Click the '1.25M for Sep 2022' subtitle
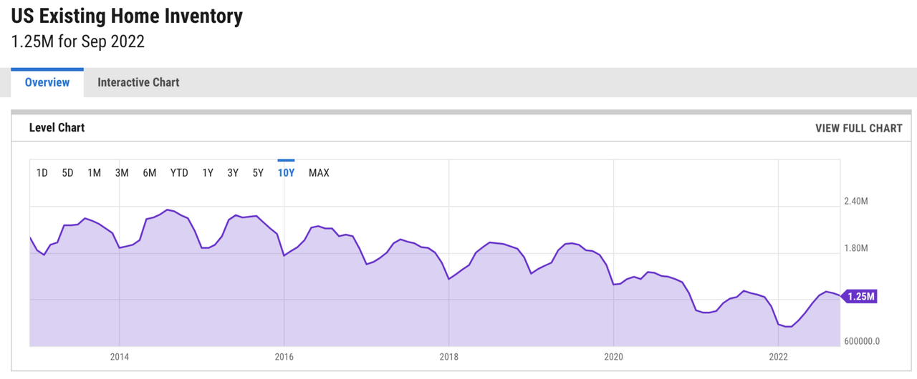The height and width of the screenshot is (379, 917). coord(78,41)
